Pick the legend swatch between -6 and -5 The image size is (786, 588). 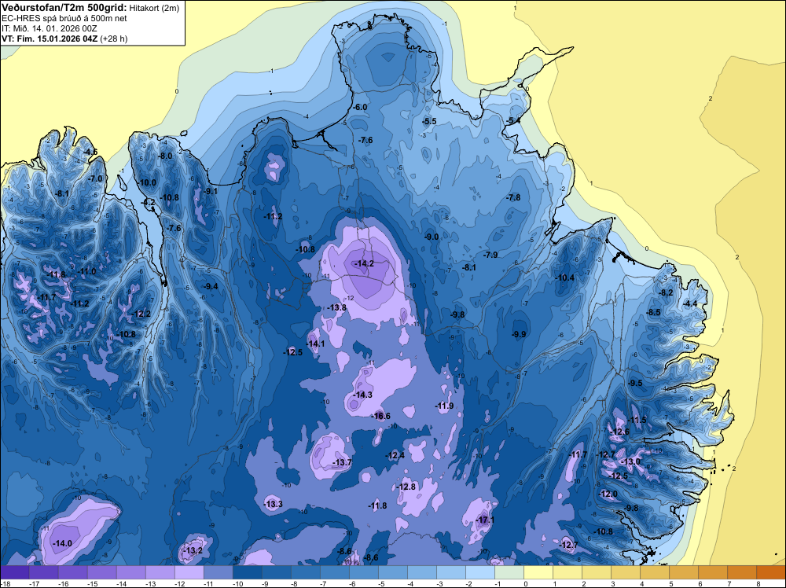364,572
